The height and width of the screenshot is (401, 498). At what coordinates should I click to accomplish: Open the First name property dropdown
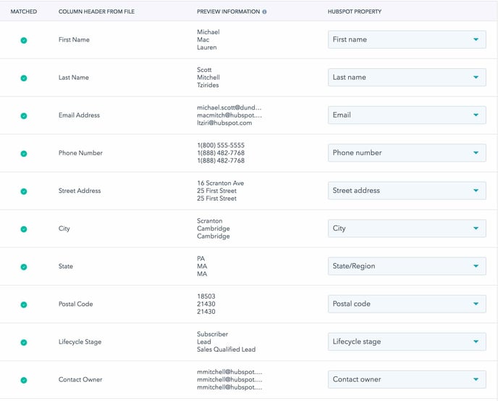[407, 39]
